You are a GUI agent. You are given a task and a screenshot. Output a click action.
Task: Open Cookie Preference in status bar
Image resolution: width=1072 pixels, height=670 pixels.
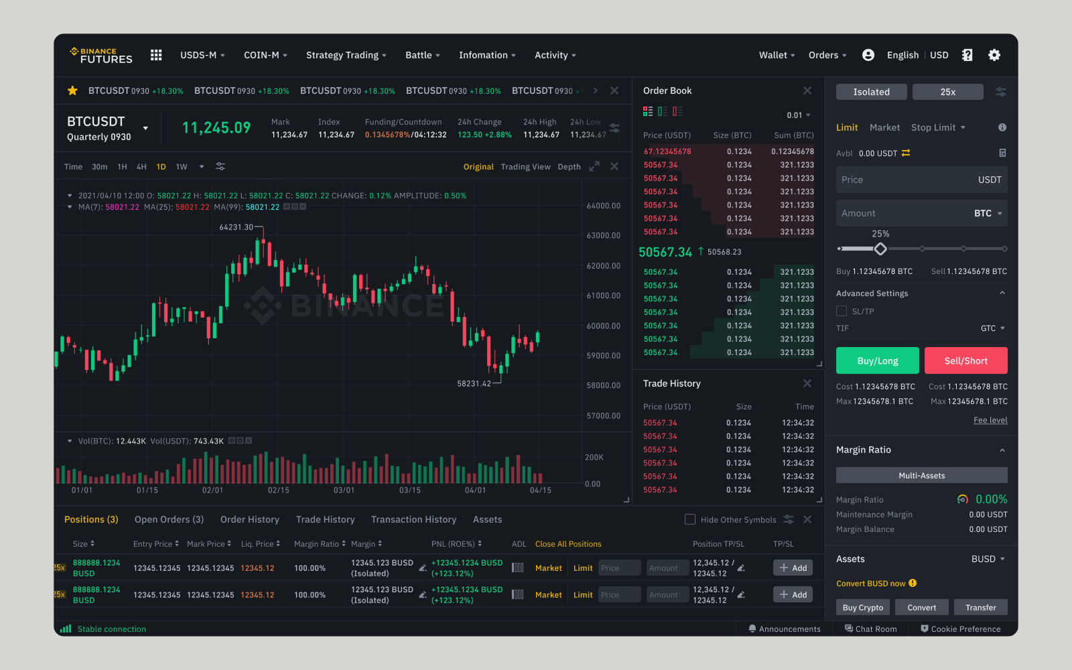pyautogui.click(x=961, y=628)
